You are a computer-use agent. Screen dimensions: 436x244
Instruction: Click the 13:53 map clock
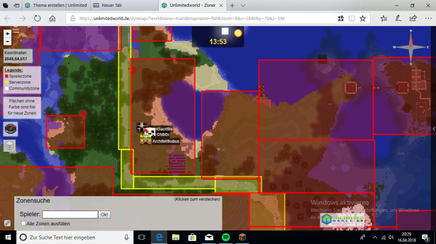point(218,42)
